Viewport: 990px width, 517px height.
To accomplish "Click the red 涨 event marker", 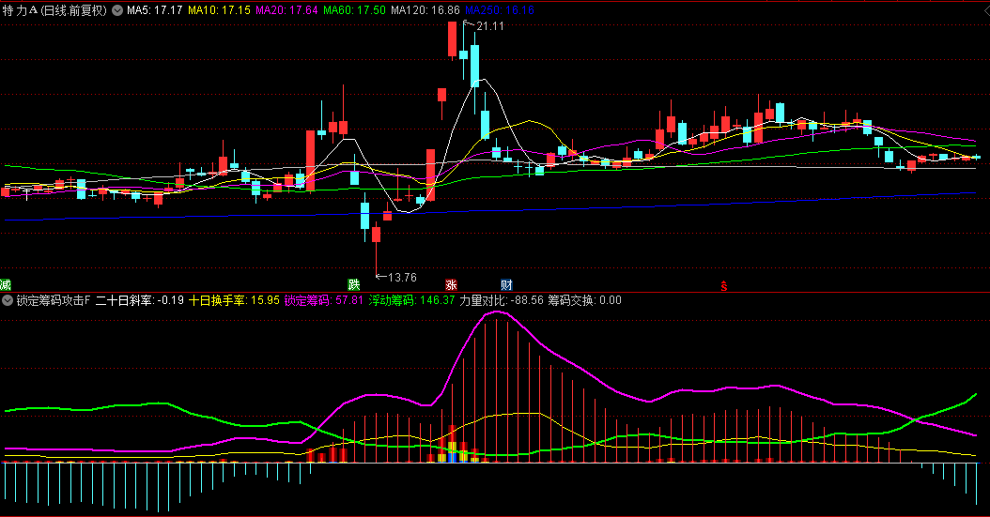I will [x=451, y=284].
